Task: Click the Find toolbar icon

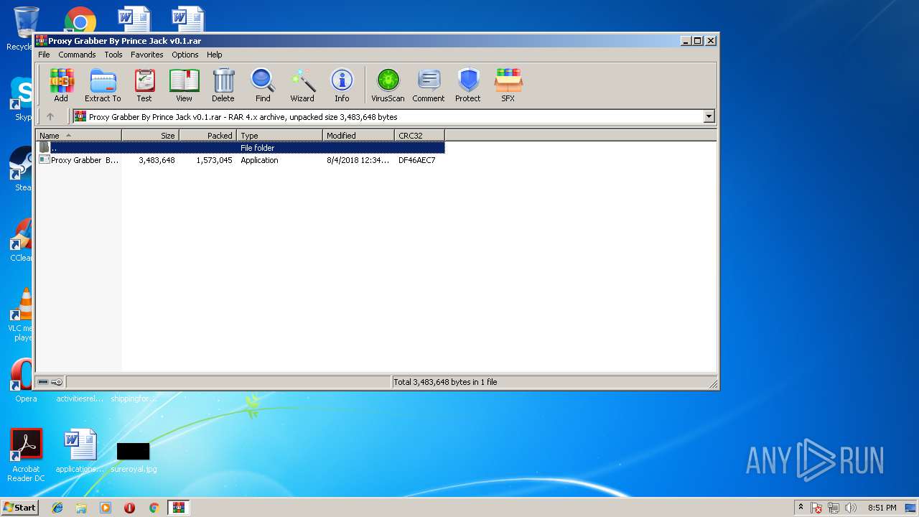Action: tap(263, 85)
